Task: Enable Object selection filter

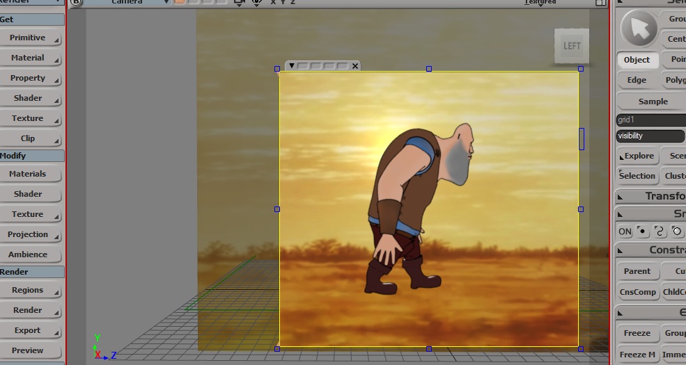Action: pyautogui.click(x=637, y=60)
